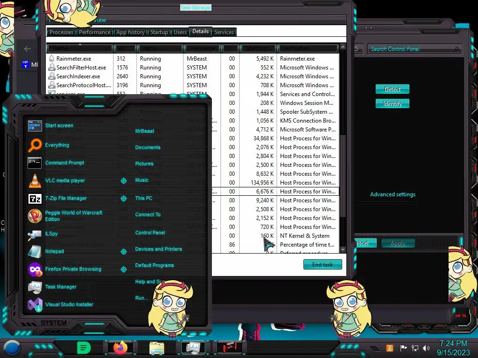Click Connect To in start menu
The width and height of the screenshot is (478, 358).
tap(148, 214)
